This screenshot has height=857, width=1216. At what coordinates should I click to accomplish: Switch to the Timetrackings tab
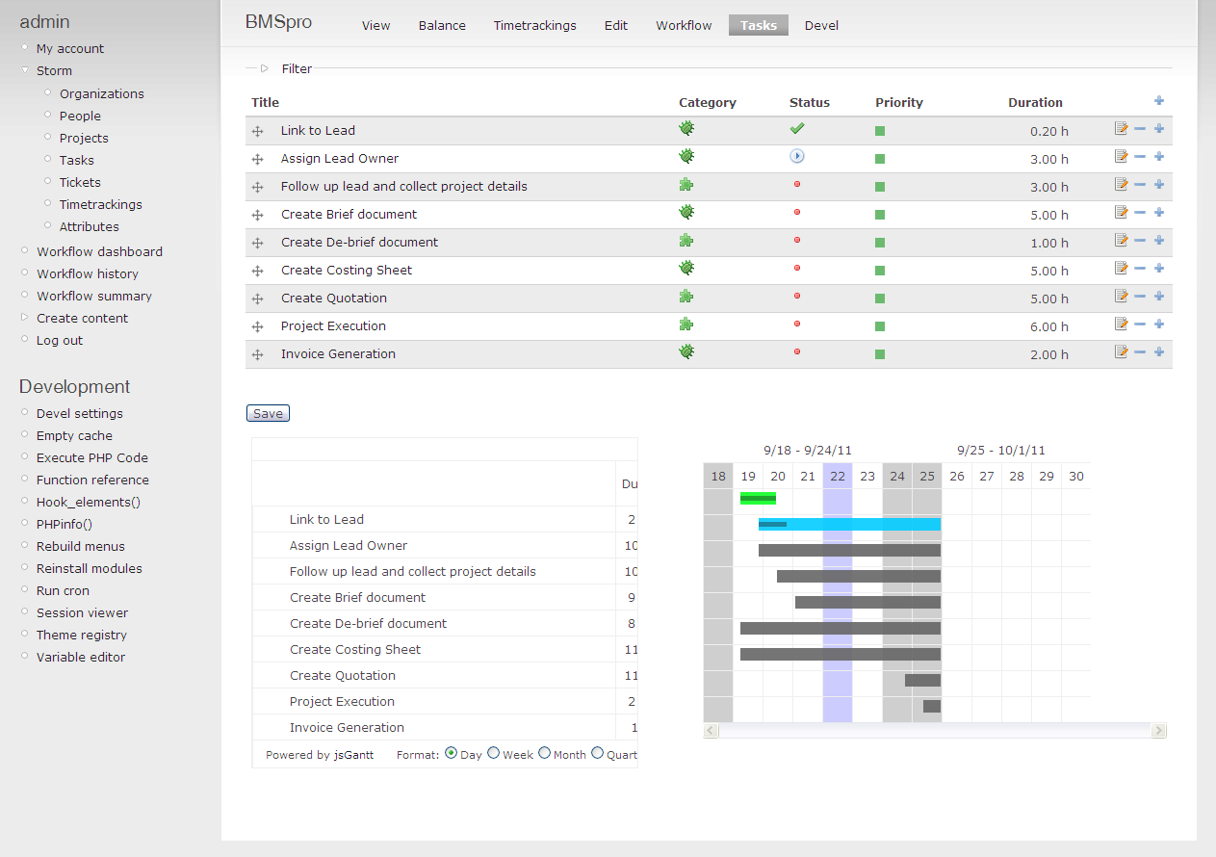[x=534, y=25]
